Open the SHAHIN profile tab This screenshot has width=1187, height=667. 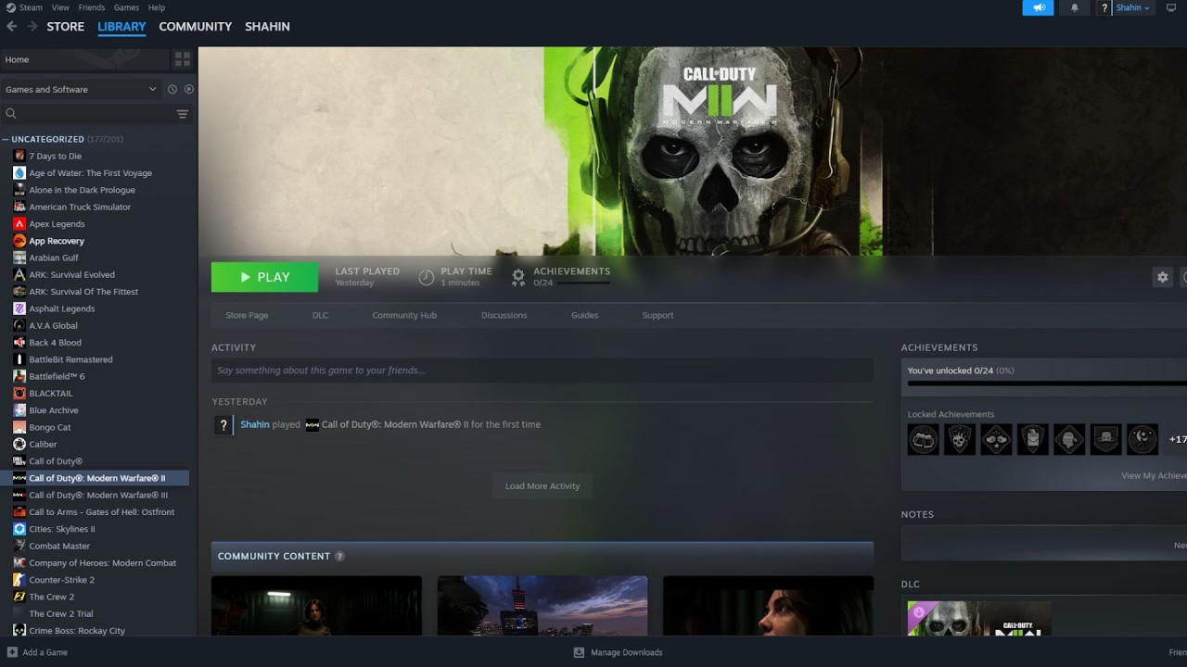pyautogui.click(x=267, y=26)
